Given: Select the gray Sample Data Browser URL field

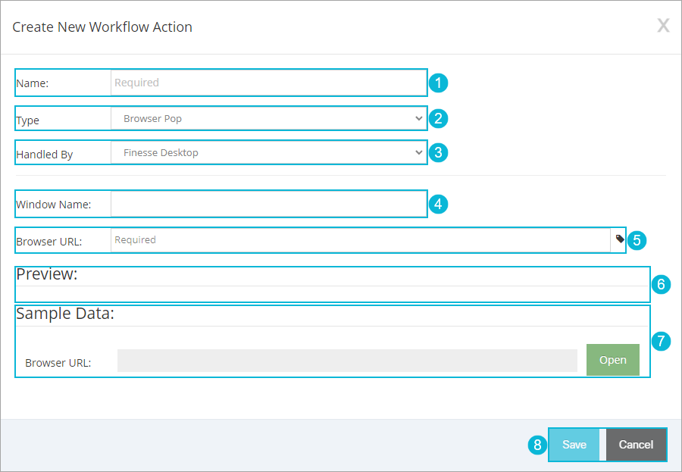Looking at the screenshot, I should coord(347,361).
